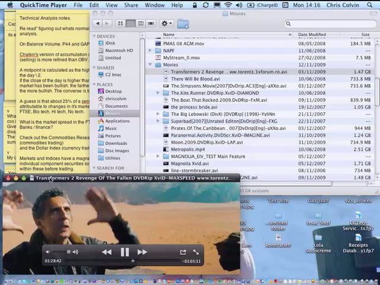Click the low-volume speaker icon in QuickTime

point(47,252)
